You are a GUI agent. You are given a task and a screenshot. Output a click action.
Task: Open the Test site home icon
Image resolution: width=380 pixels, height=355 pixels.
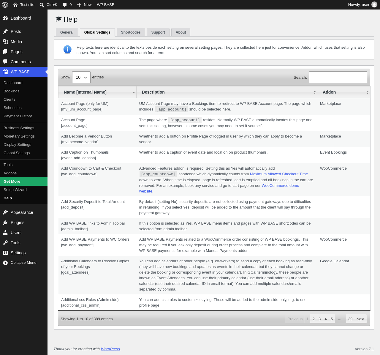click(15, 5)
